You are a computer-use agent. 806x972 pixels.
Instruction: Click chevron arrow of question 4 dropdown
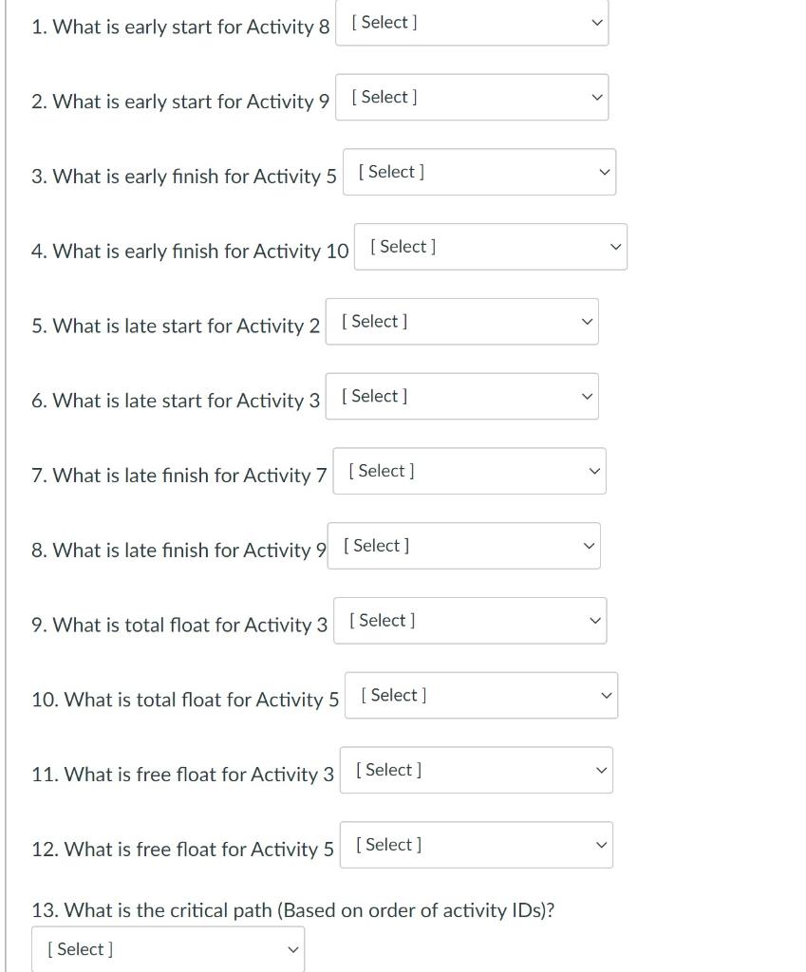pyautogui.click(x=616, y=247)
